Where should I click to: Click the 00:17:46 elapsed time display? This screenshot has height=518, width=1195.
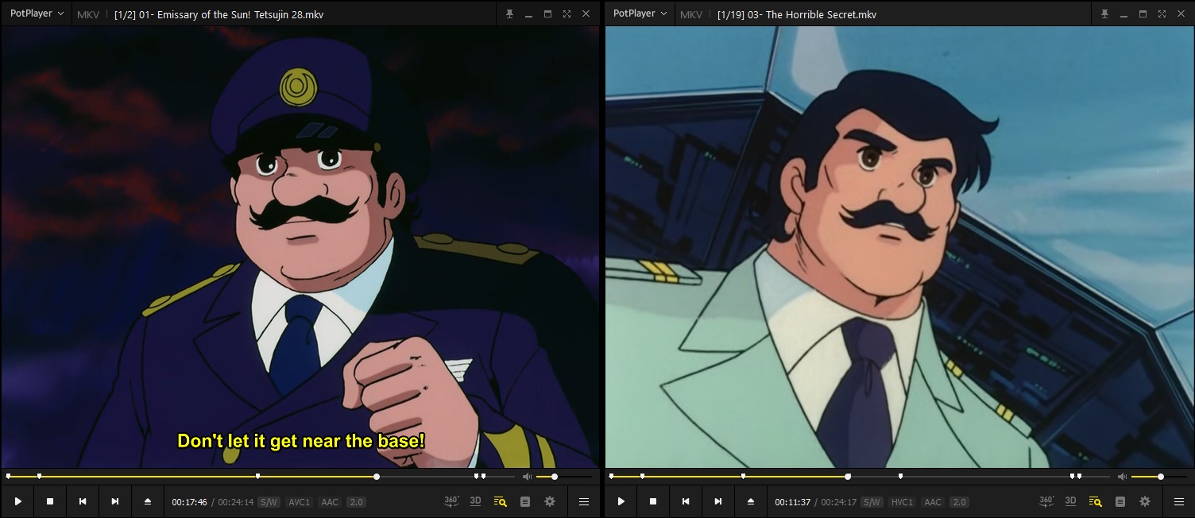(x=189, y=502)
